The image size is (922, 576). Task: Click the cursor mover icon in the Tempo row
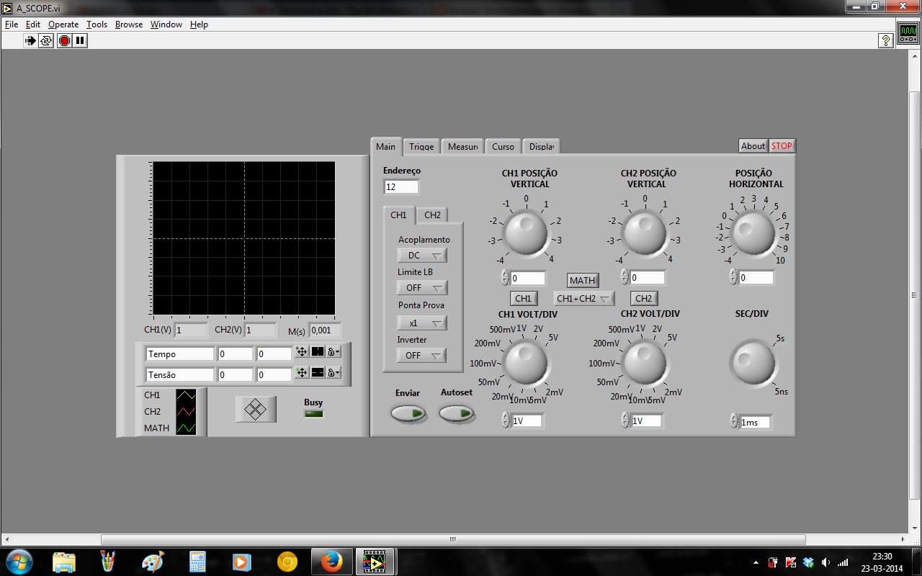tap(302, 352)
